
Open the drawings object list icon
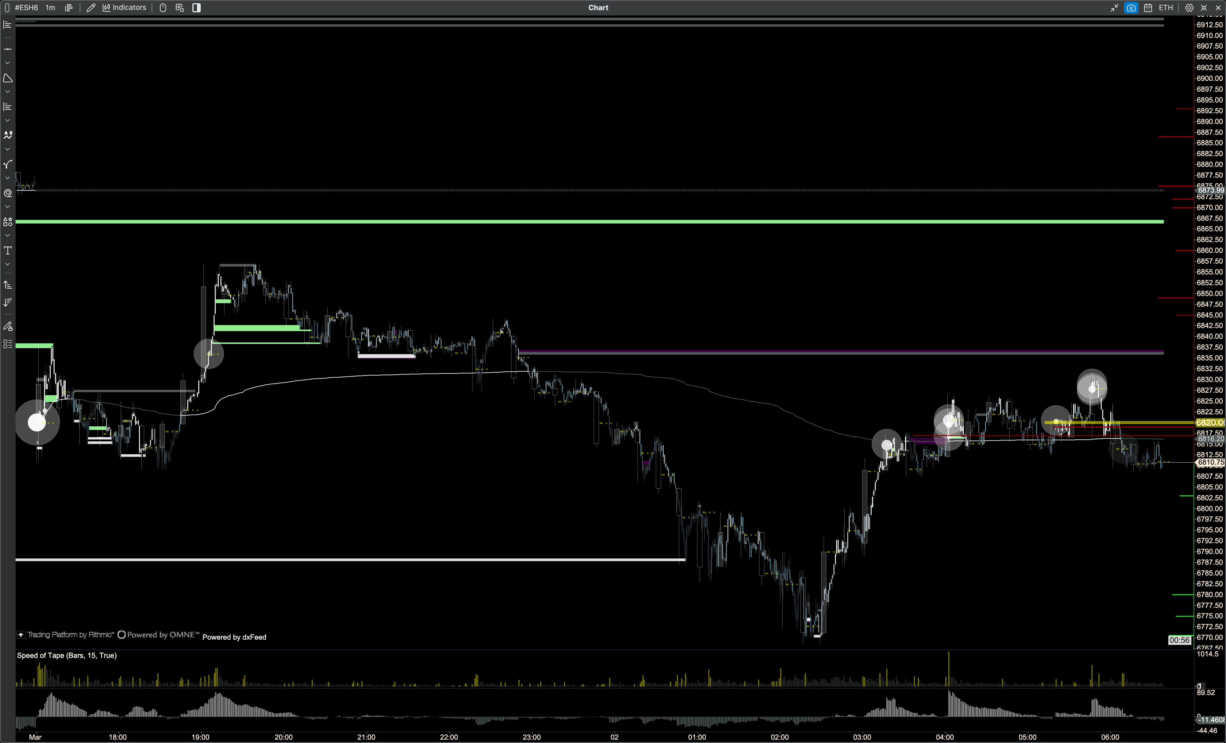click(x=7, y=344)
